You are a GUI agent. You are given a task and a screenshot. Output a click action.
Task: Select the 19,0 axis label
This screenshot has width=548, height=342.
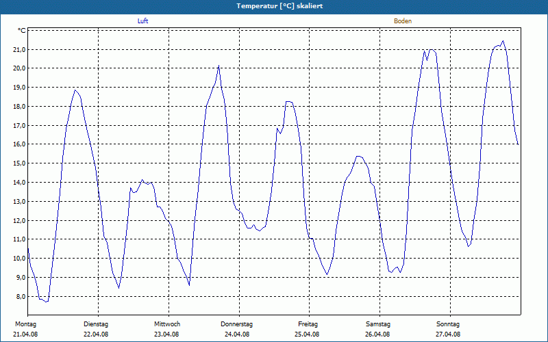click(20, 88)
